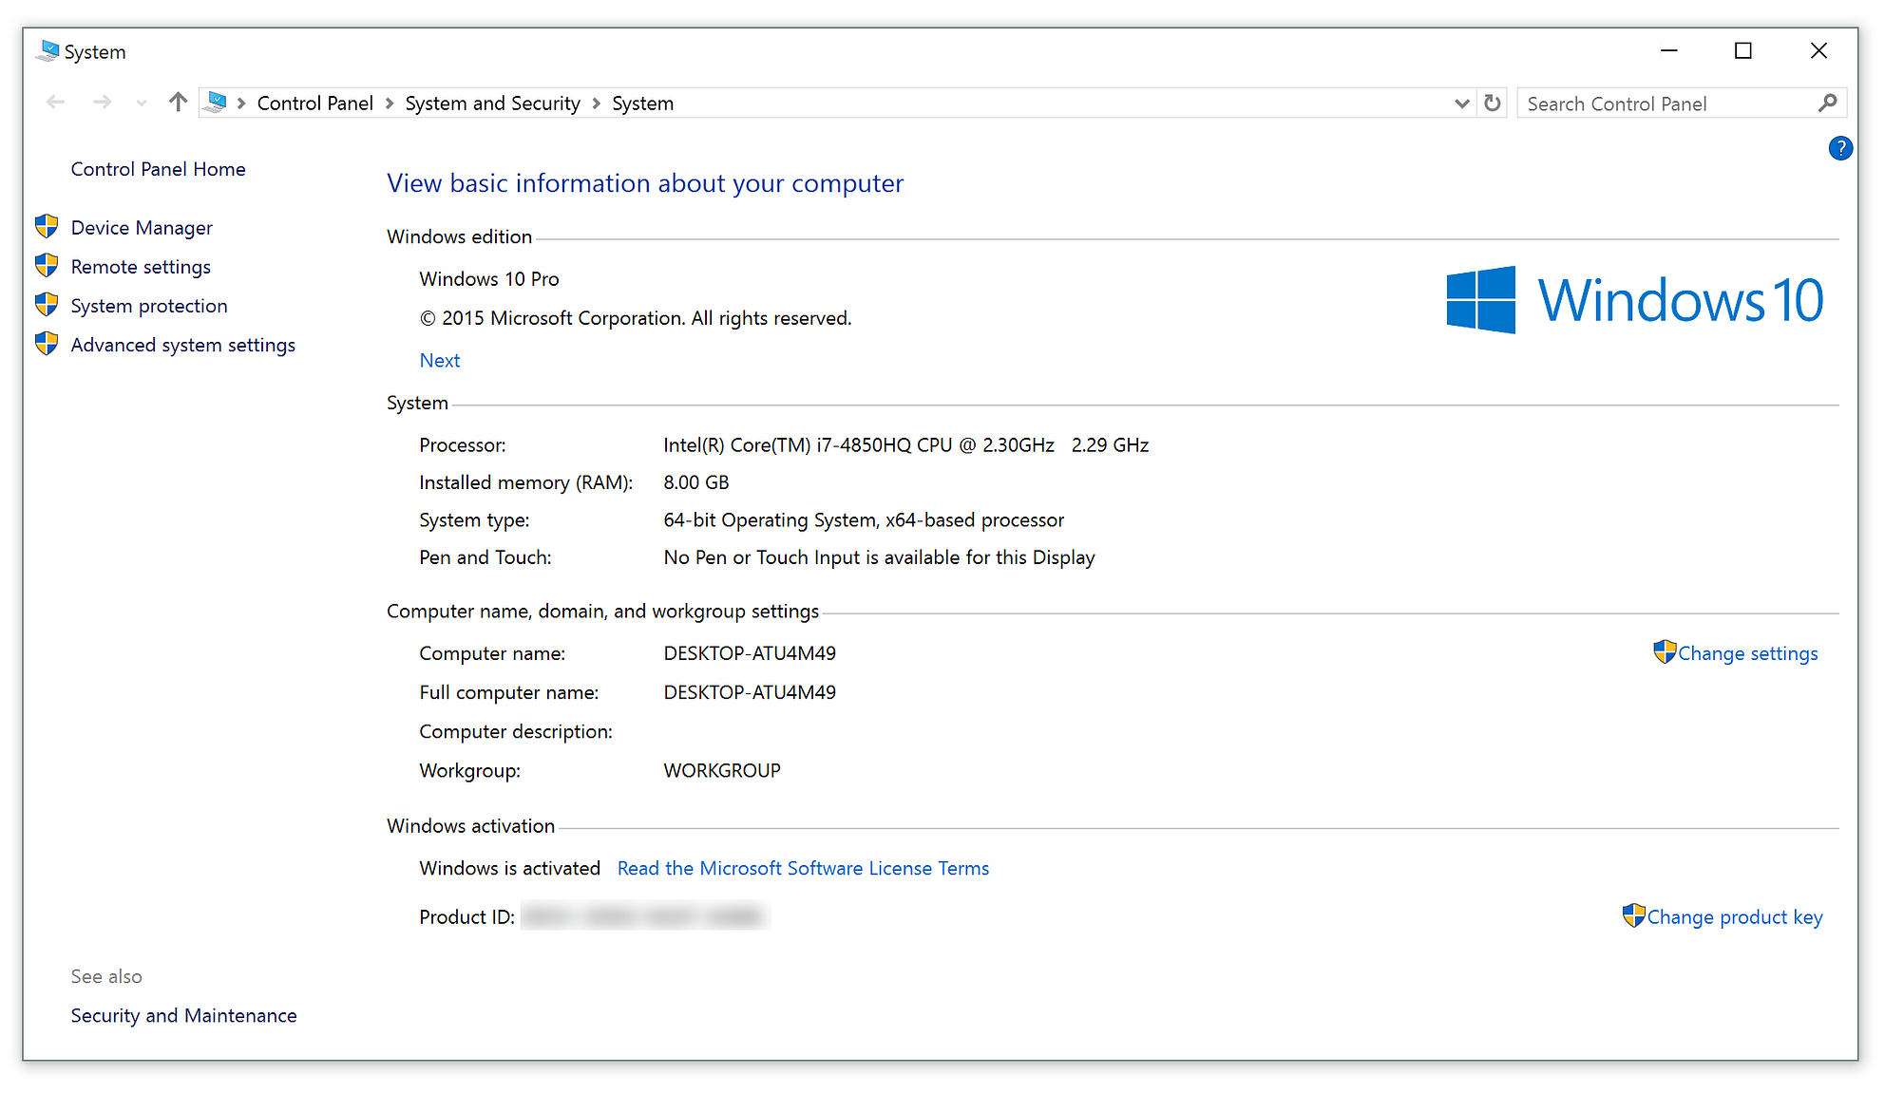Click the blurred Product ID value

pyautogui.click(x=643, y=917)
